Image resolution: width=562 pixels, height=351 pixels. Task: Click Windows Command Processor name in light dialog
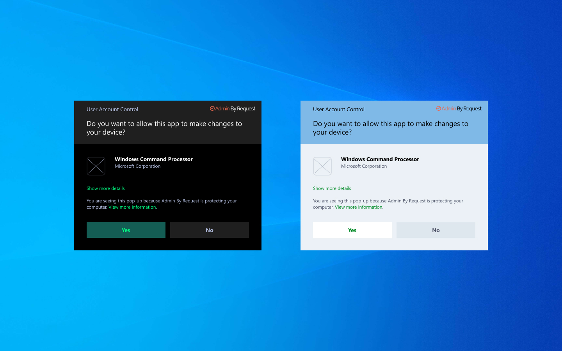point(380,159)
